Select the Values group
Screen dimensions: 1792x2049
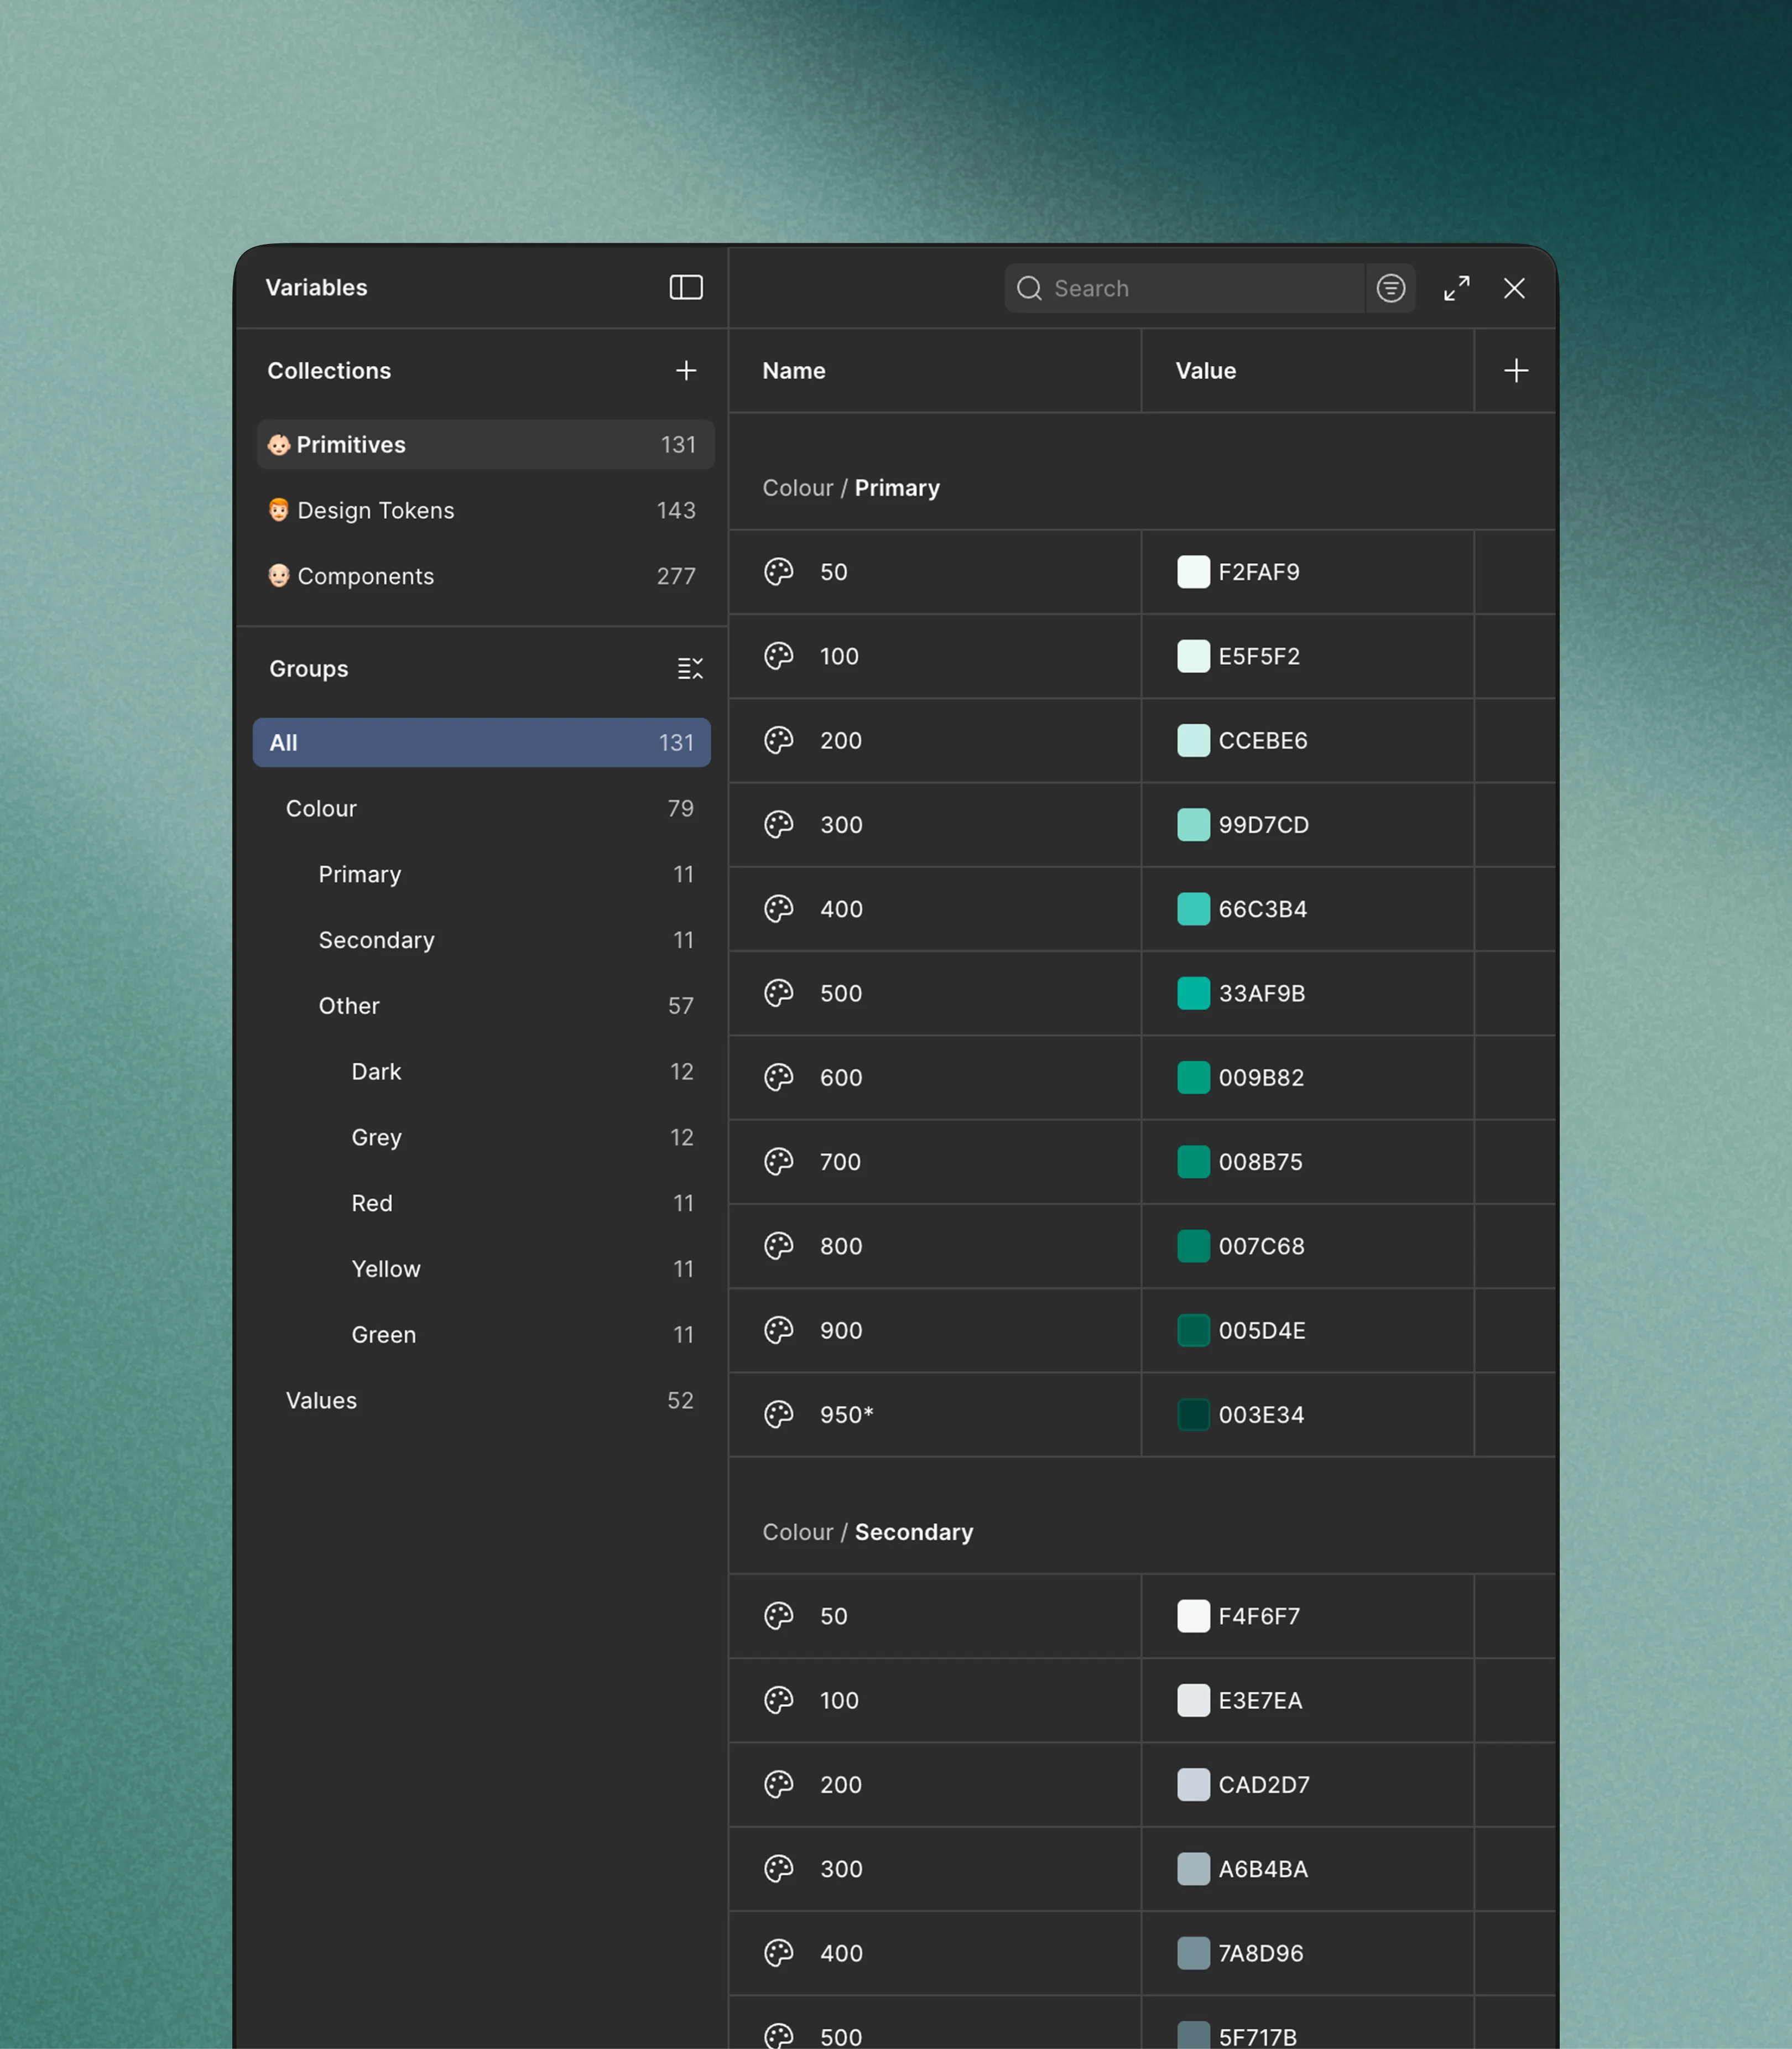(321, 1400)
